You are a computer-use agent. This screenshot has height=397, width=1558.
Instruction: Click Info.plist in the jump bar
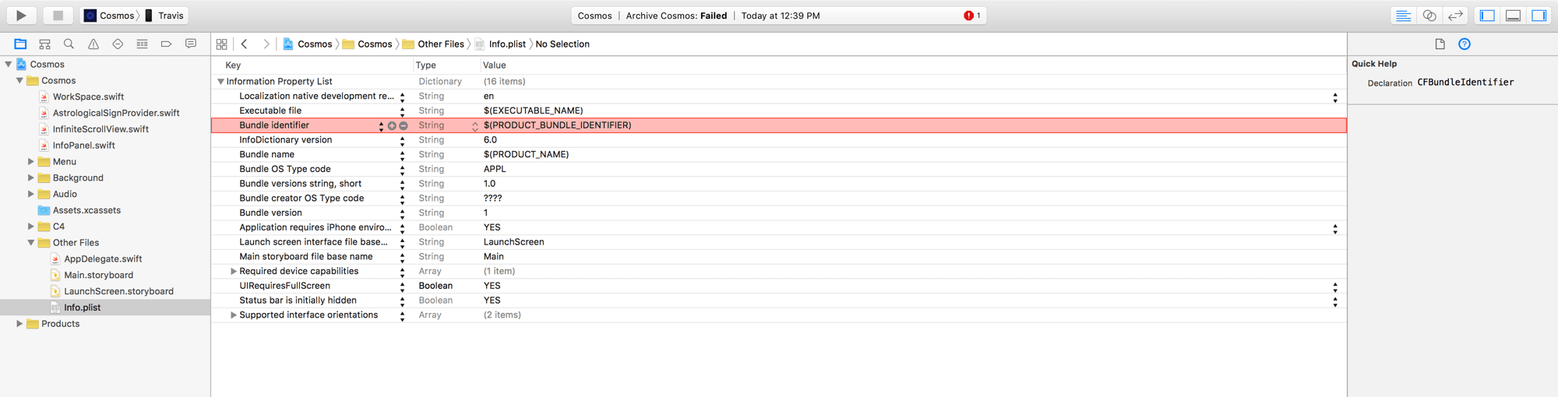pos(500,44)
